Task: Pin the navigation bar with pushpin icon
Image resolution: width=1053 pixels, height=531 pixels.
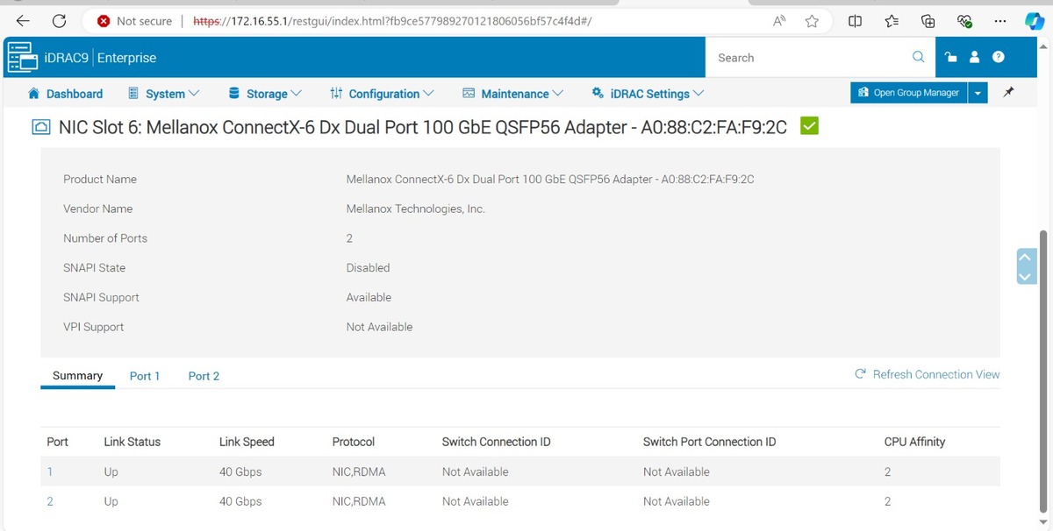Action: pos(1008,92)
